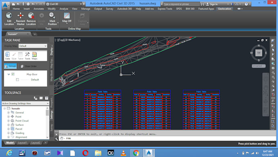
Task: Open the Settings vertical tab in Toolspace
Action: [52, 114]
